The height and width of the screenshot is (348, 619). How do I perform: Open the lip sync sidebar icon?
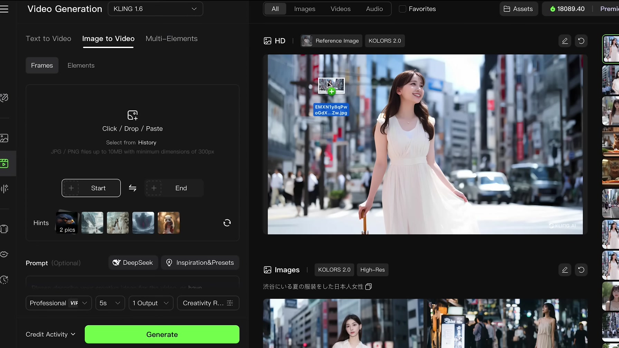(4, 254)
